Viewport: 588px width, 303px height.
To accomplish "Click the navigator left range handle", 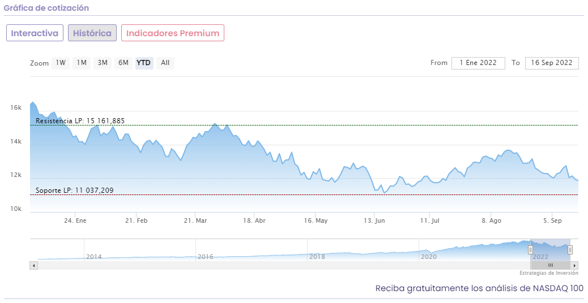I will point(531,250).
